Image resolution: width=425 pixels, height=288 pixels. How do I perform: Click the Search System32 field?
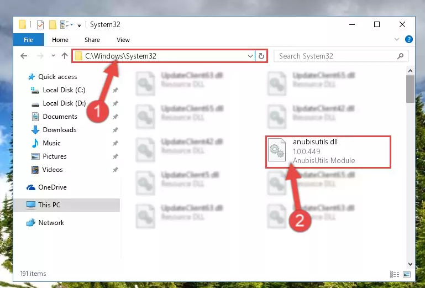pos(341,56)
